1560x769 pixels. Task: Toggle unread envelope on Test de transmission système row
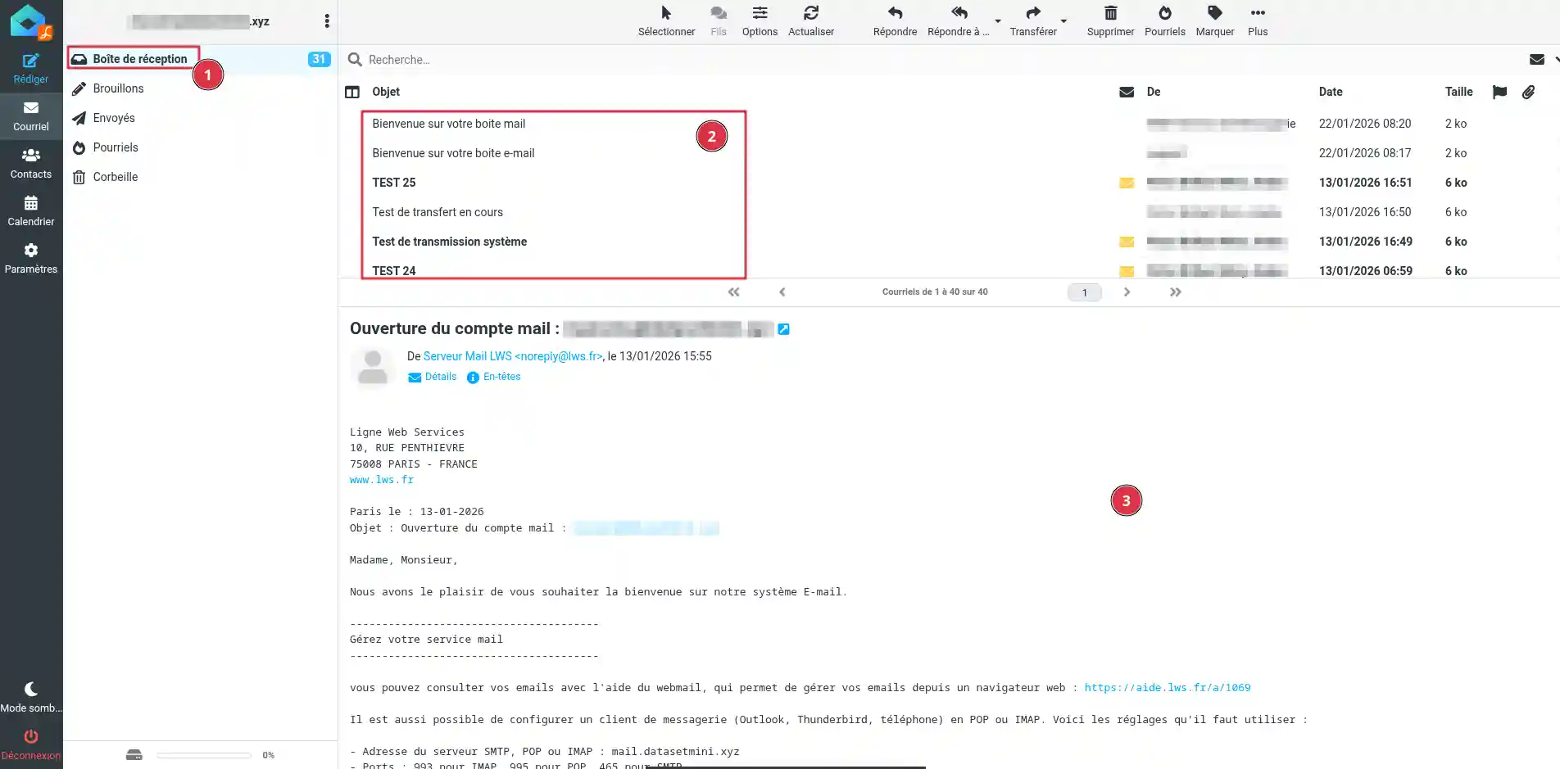[1127, 242]
